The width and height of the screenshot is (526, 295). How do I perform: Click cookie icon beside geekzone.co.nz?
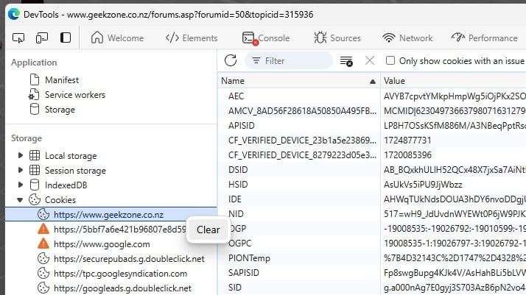click(x=43, y=214)
